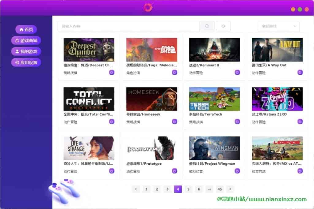The height and width of the screenshot is (209, 314).
Task: Click the round purple icon on Homeseek card
Action: pyautogui.click(x=174, y=121)
